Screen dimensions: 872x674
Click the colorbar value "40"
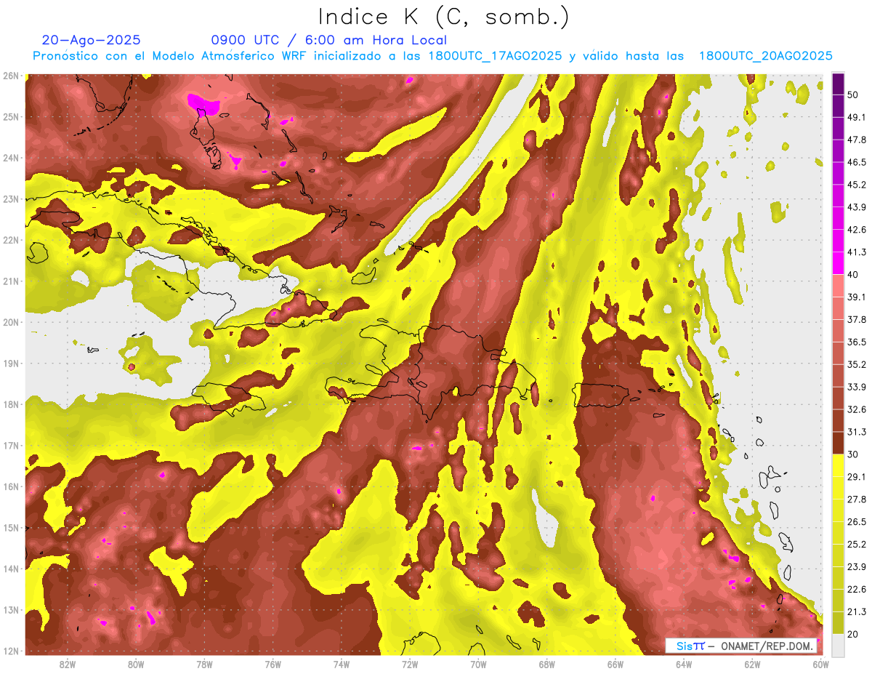pyautogui.click(x=852, y=274)
